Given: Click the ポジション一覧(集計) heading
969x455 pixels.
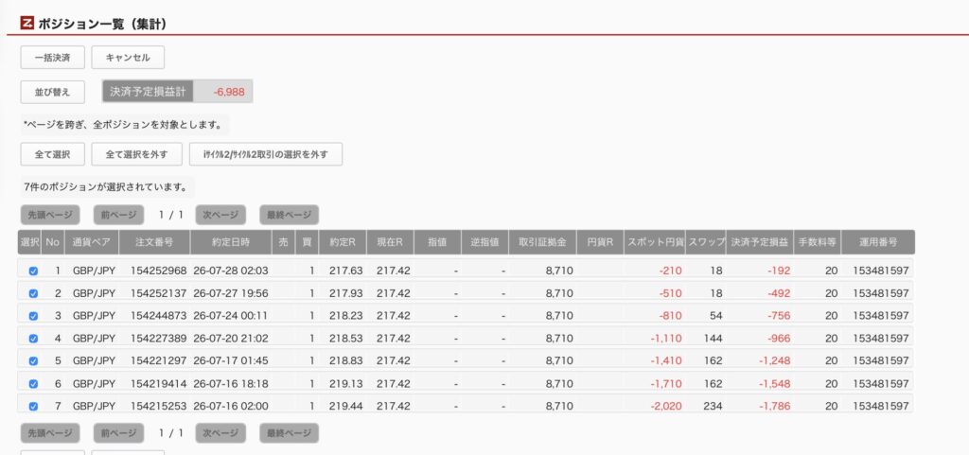Looking at the screenshot, I should (102, 24).
